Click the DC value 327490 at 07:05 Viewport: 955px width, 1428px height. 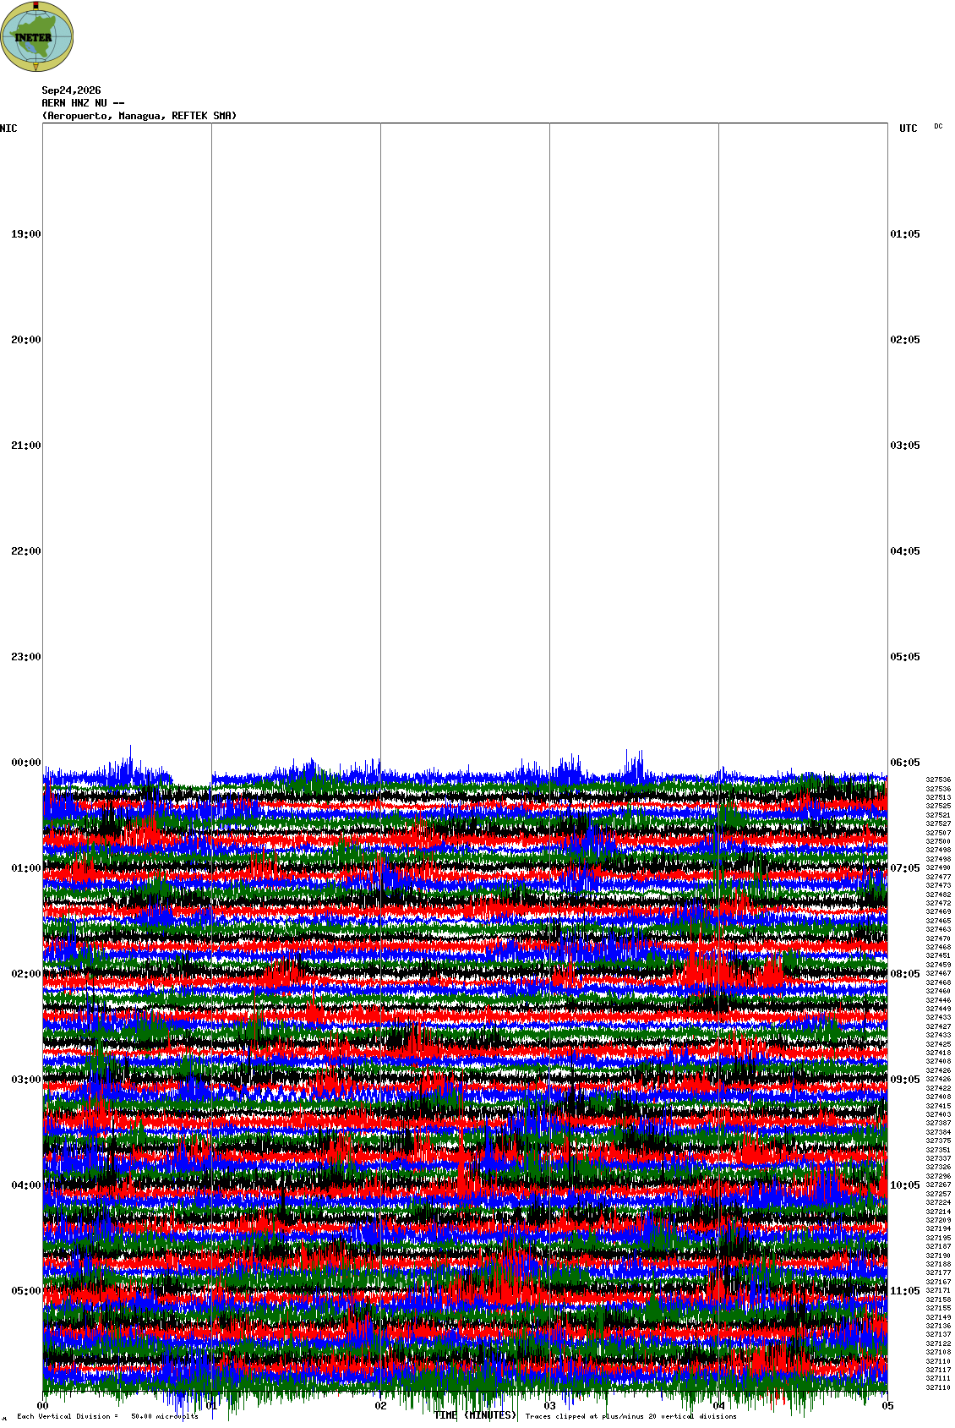coord(938,868)
